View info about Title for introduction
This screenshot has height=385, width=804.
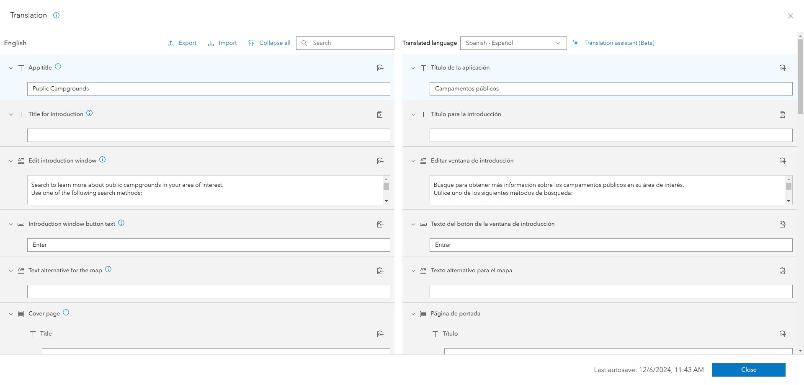click(89, 113)
